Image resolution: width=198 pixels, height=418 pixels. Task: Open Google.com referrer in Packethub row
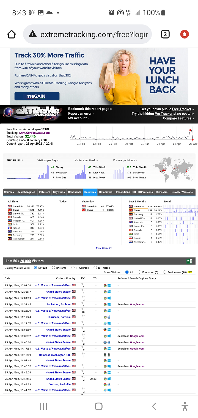tap(137, 304)
